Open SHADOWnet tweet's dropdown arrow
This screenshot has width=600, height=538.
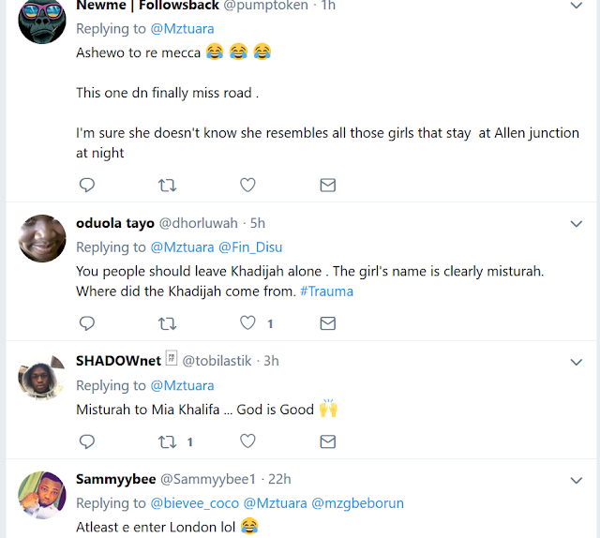pos(577,361)
